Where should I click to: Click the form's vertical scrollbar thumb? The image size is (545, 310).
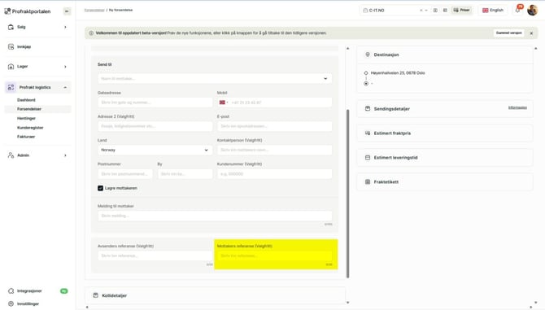pos(347,194)
